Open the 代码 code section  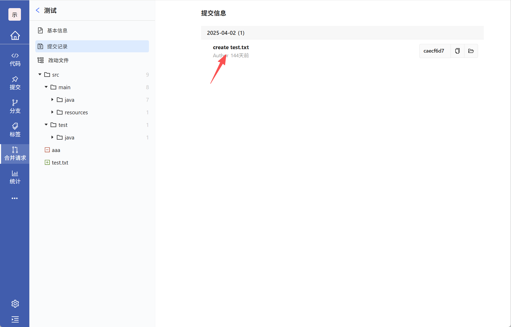point(15,59)
